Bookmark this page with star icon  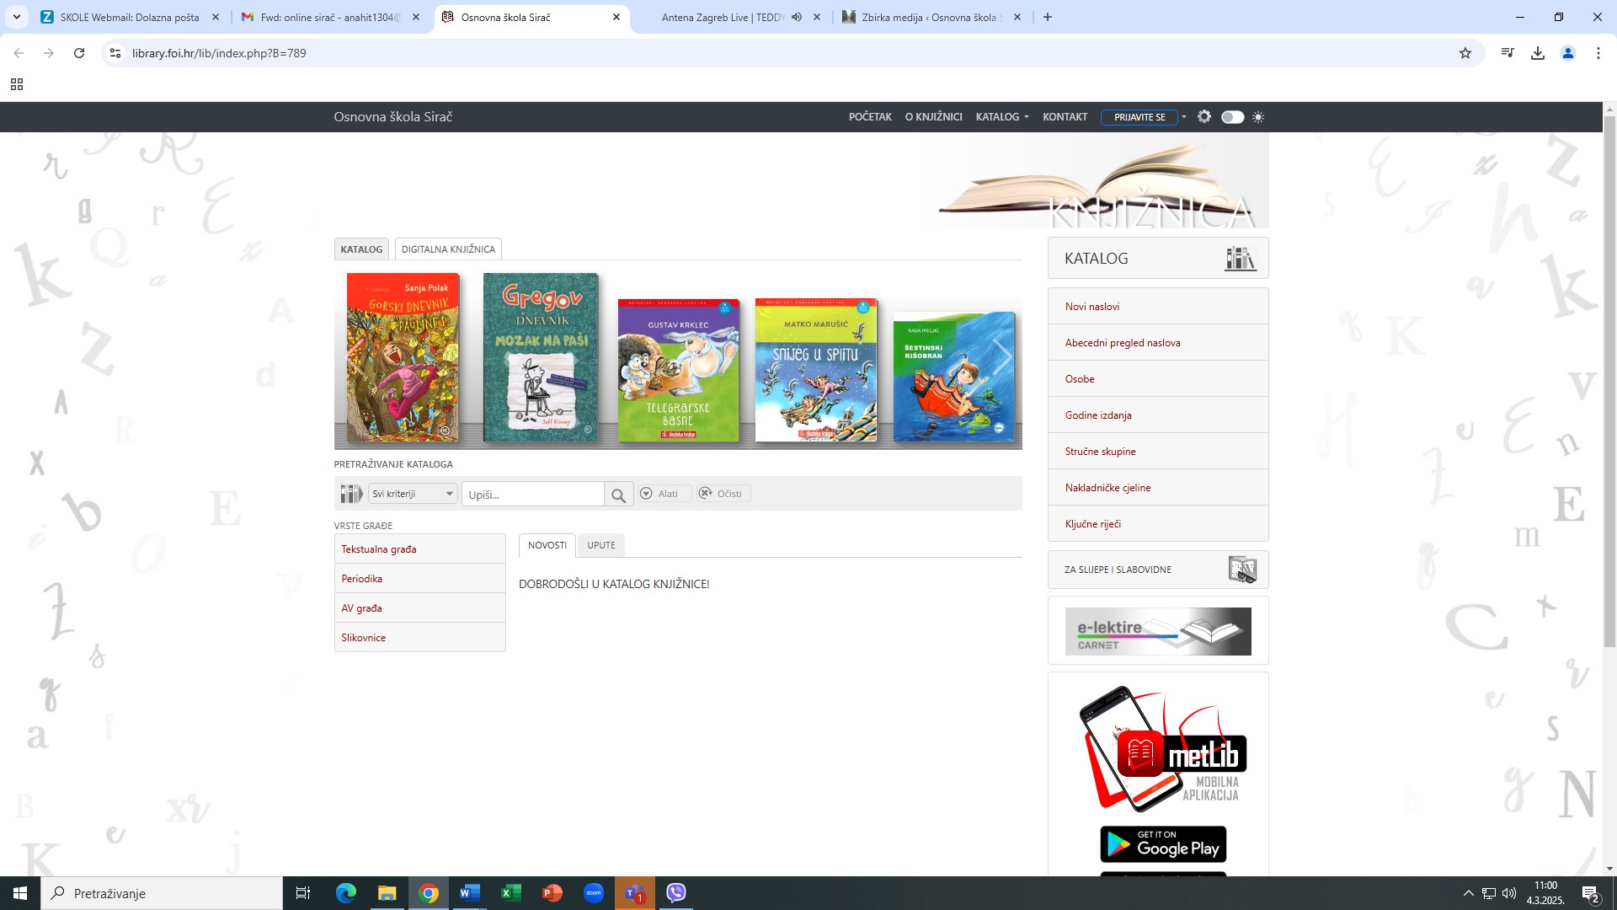coord(1465,53)
